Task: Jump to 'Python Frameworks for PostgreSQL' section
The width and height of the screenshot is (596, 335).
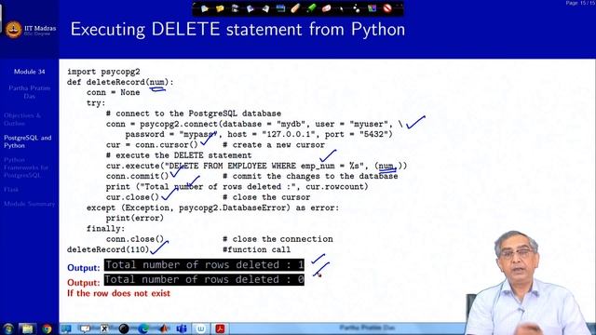Action: (26, 167)
